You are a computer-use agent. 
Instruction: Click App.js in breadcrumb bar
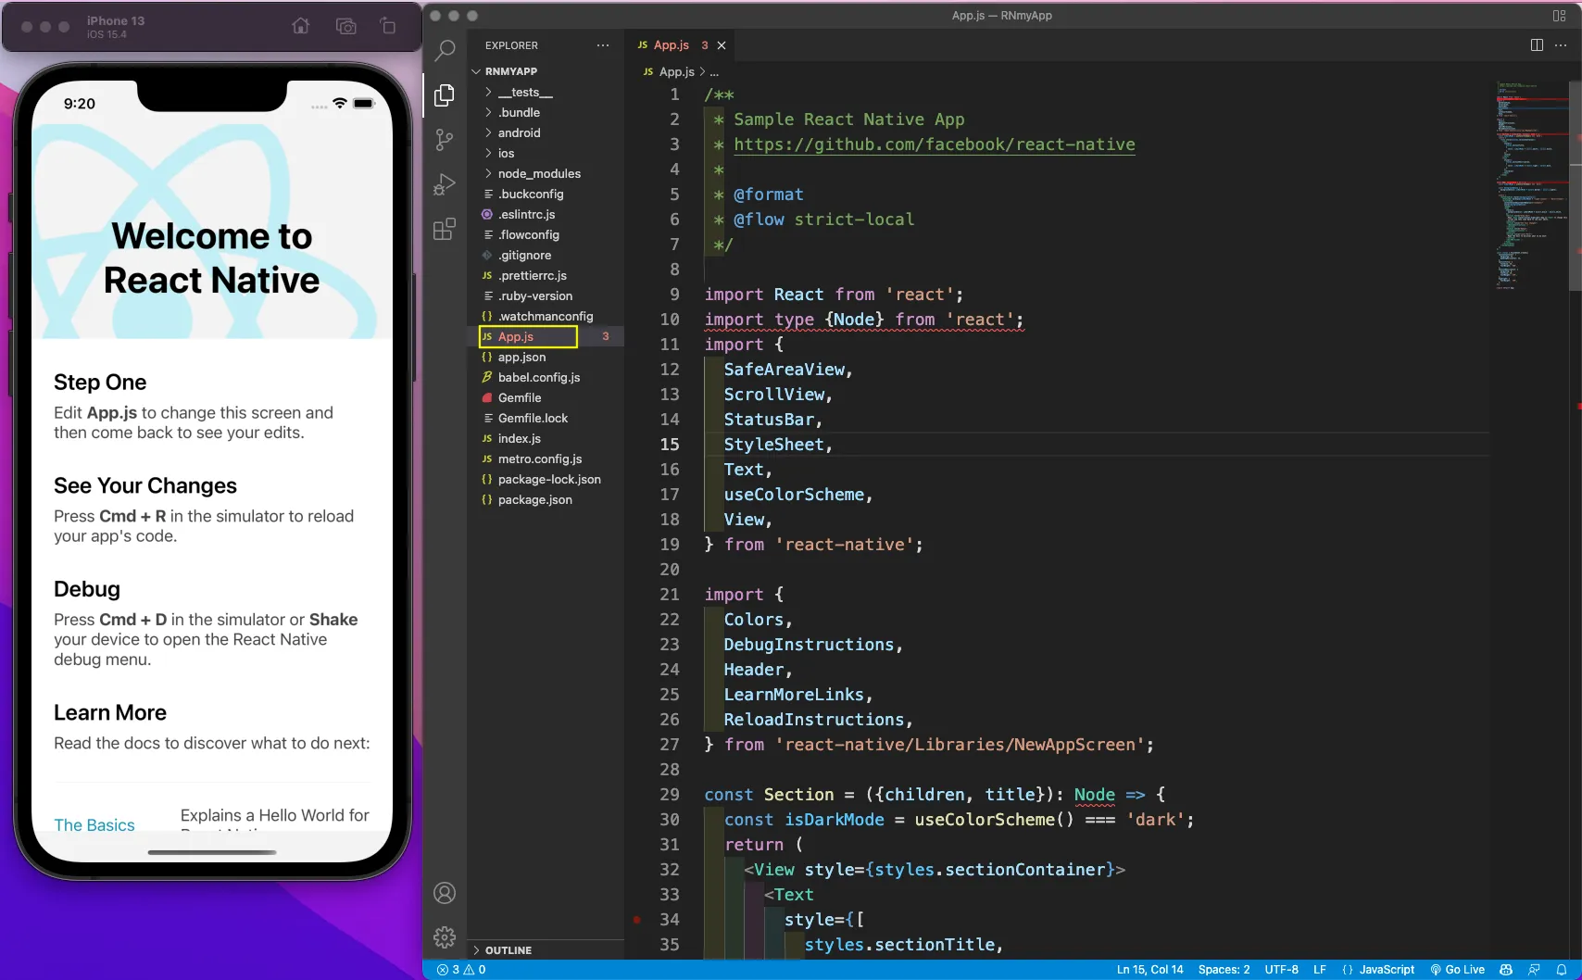tap(669, 72)
